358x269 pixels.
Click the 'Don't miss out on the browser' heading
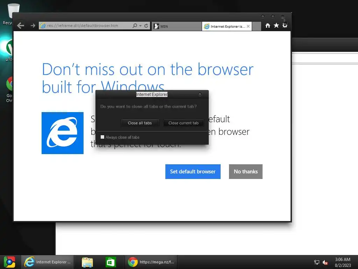pyautogui.click(x=148, y=78)
